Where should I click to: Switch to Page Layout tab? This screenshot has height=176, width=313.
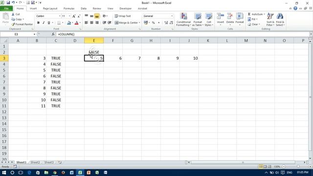click(50, 8)
